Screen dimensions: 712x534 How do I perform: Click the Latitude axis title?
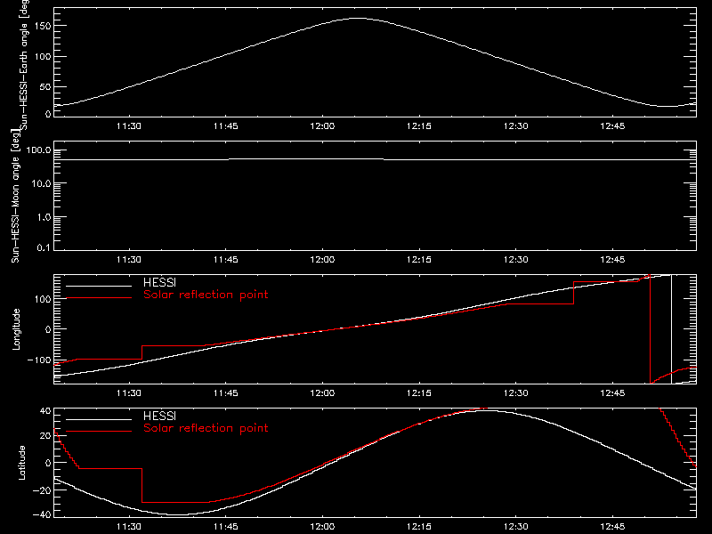tap(21, 463)
